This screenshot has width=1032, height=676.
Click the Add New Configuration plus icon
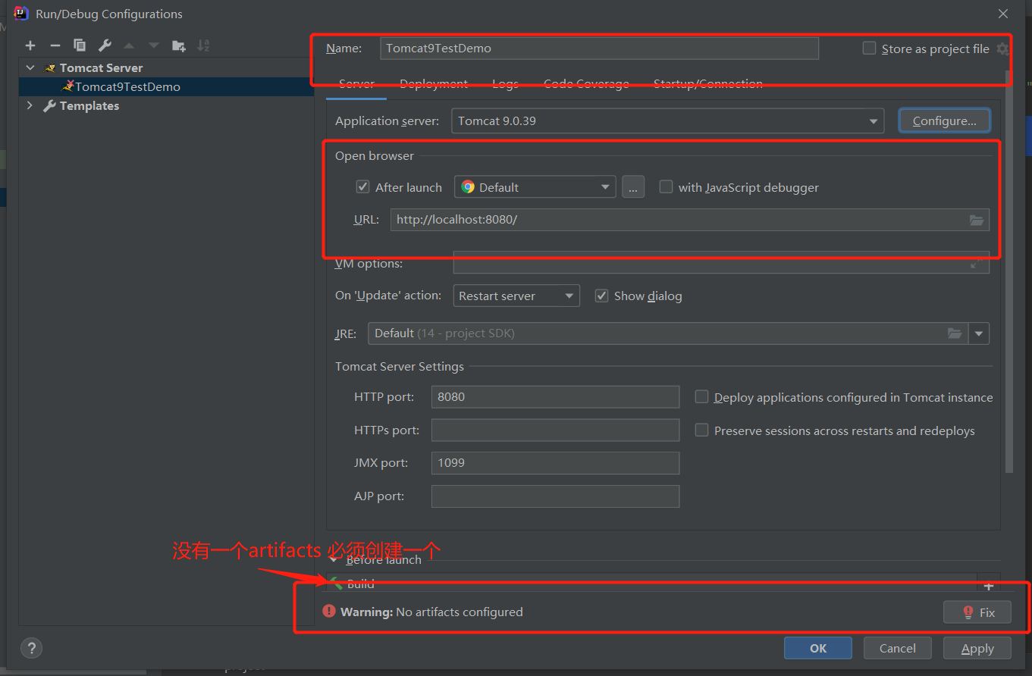point(30,46)
